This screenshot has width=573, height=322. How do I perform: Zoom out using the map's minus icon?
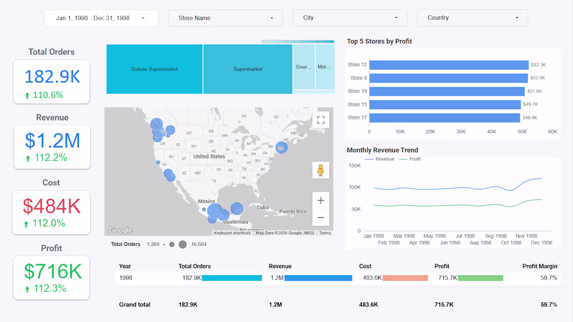point(321,217)
